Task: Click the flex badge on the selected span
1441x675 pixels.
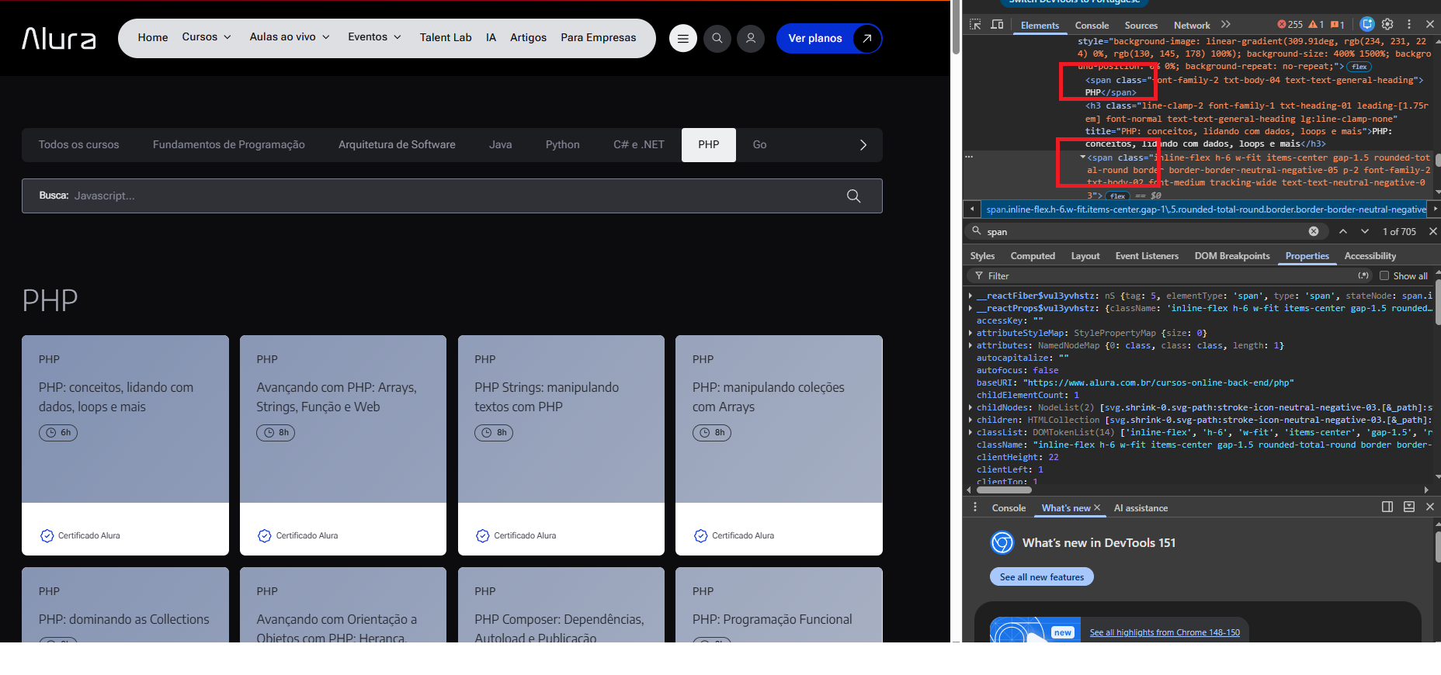Action: click(1117, 196)
